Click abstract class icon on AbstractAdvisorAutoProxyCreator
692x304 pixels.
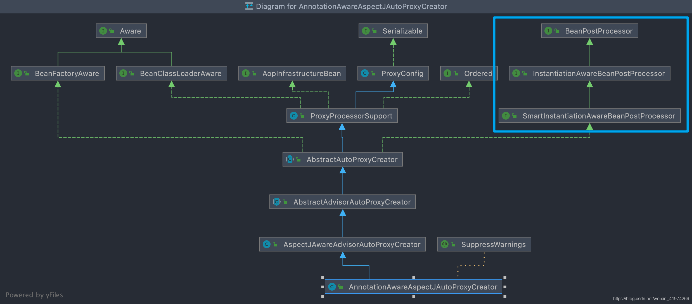tap(277, 202)
